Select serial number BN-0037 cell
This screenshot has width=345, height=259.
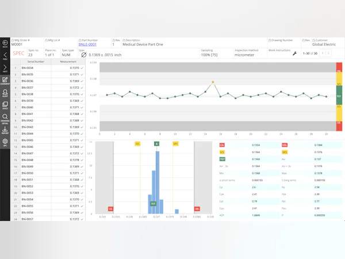[36, 87]
